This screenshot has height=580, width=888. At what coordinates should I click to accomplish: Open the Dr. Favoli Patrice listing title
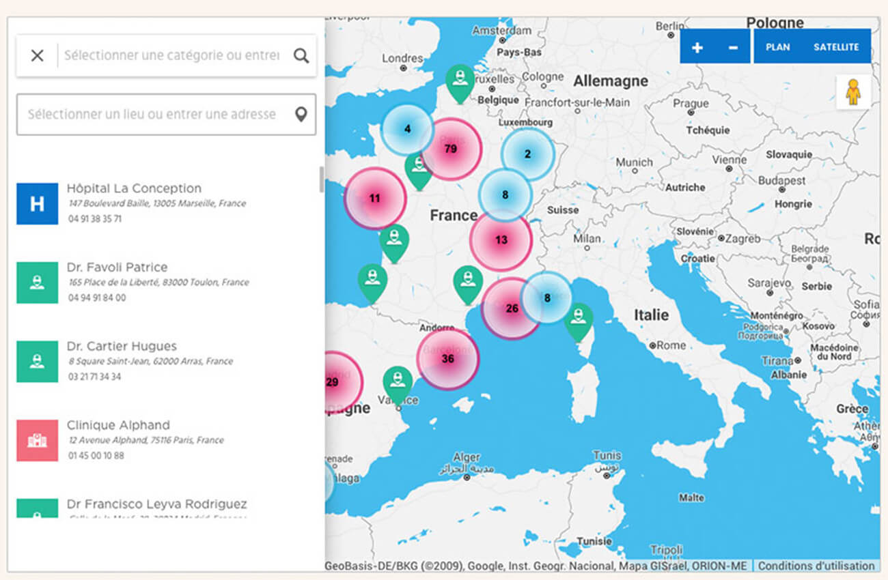[x=117, y=267]
